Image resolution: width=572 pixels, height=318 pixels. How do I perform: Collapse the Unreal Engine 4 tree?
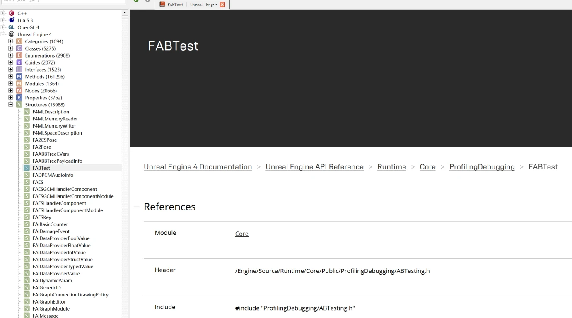[3, 34]
